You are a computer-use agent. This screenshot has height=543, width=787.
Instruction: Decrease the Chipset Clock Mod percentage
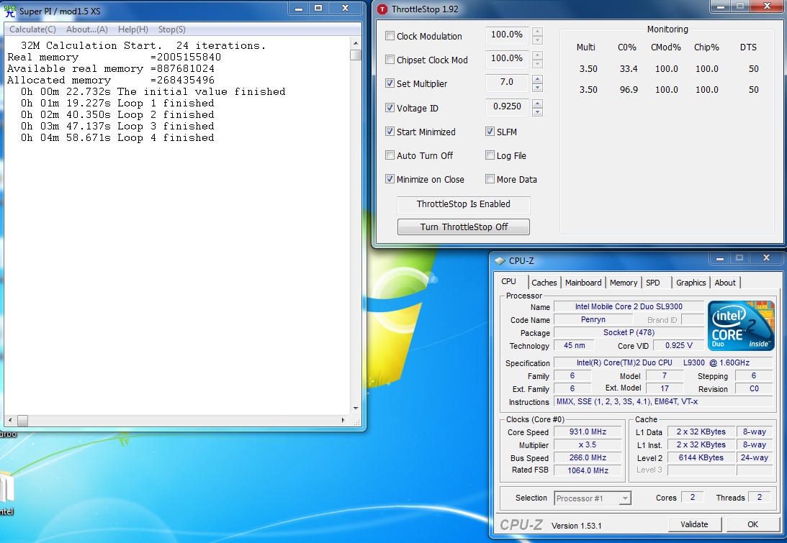(537, 64)
